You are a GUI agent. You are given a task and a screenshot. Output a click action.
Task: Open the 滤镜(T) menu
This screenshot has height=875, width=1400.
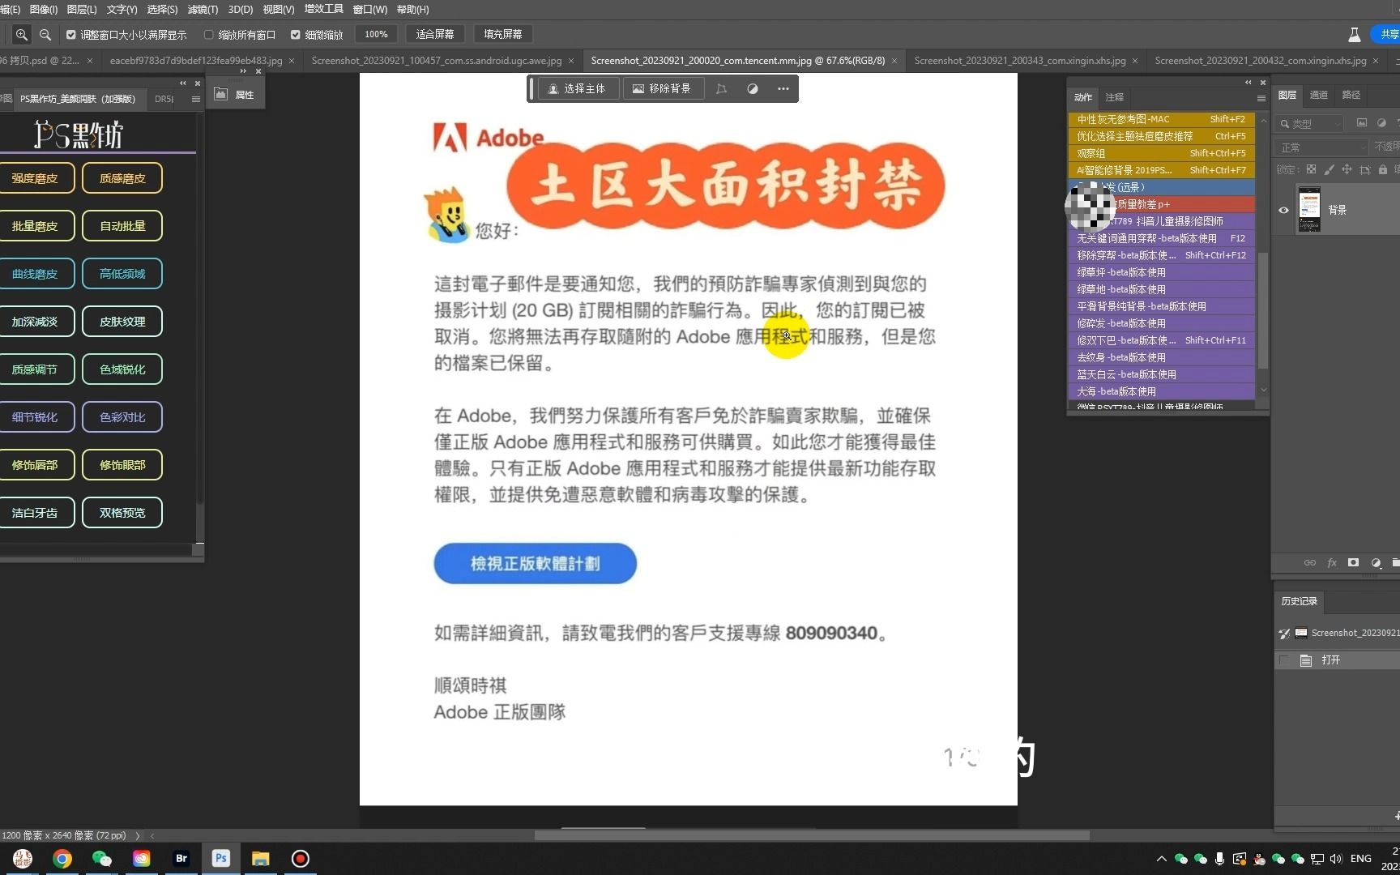point(203,10)
